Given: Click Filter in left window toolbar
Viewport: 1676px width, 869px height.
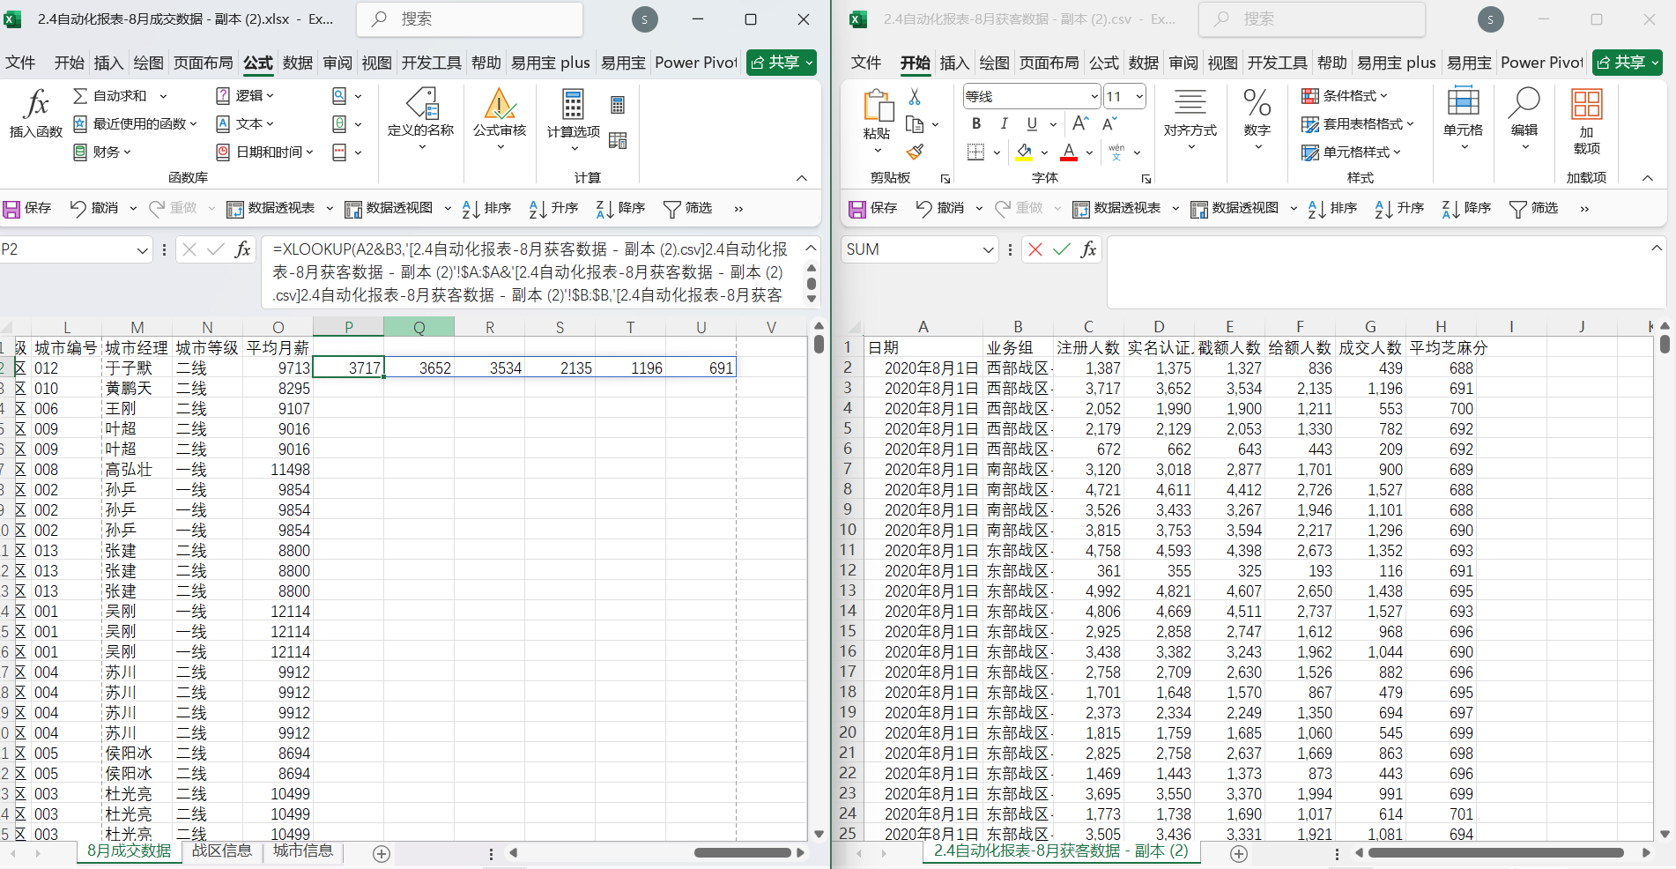Looking at the screenshot, I should pyautogui.click(x=687, y=208).
